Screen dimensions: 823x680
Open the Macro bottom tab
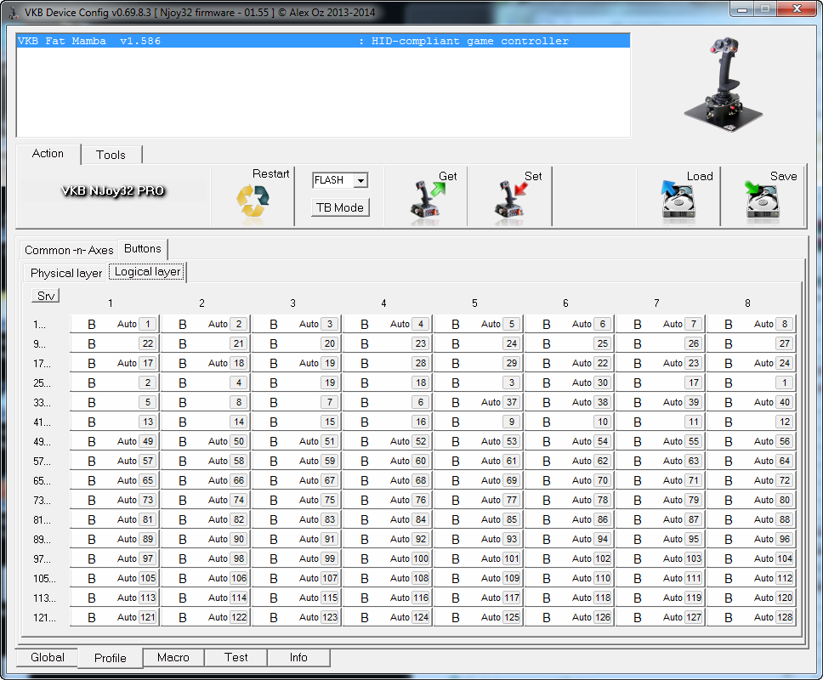173,657
